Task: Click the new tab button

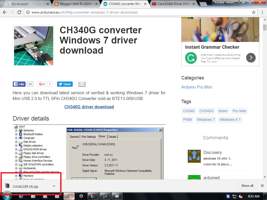Action: [203, 4]
